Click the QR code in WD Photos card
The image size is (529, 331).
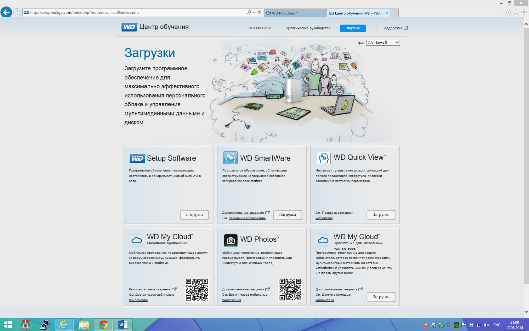click(x=290, y=290)
